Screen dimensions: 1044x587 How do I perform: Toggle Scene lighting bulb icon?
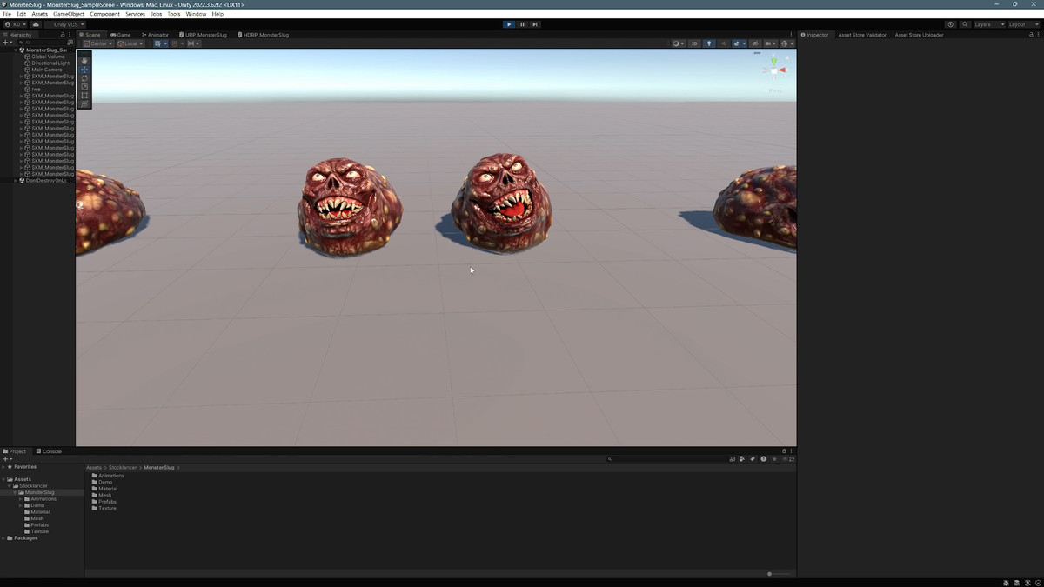(x=708, y=43)
